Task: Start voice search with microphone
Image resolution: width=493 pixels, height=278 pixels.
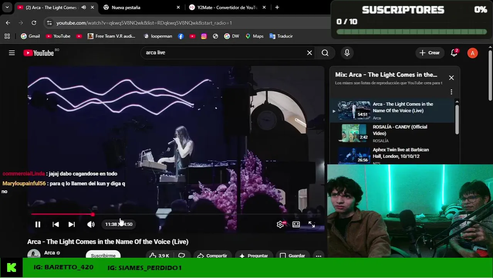Action: pos(347,53)
